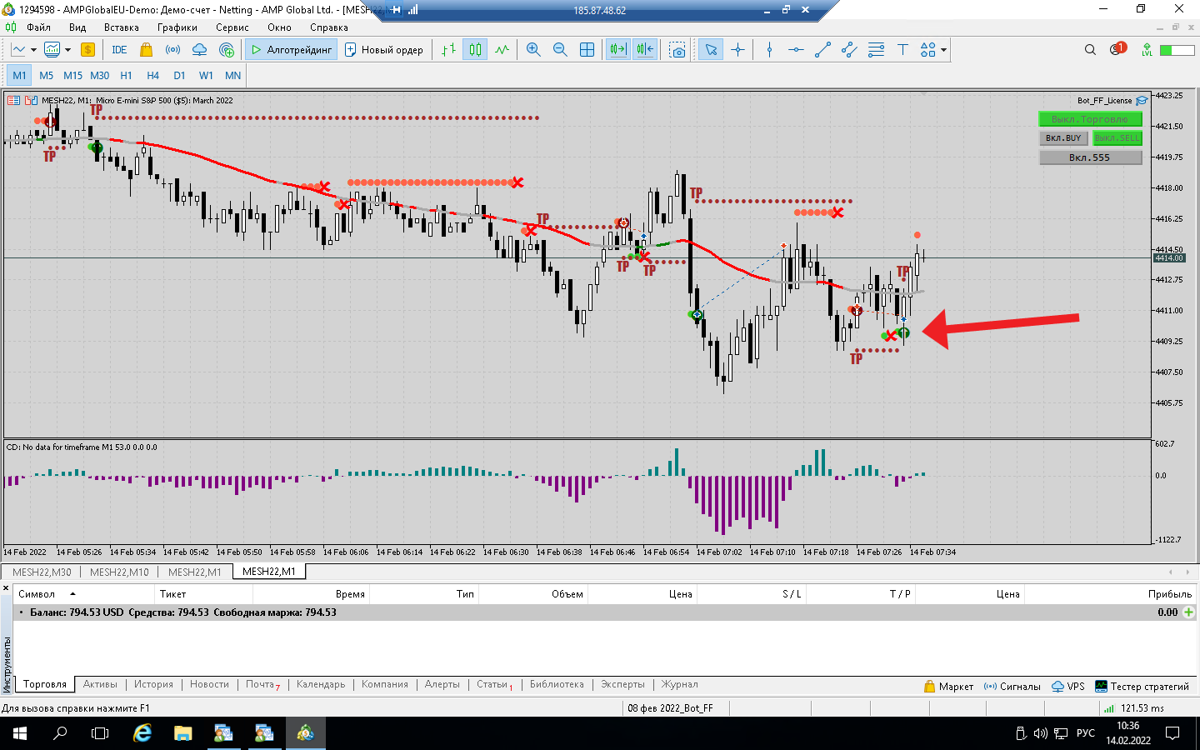Image resolution: width=1200 pixels, height=750 pixels.
Task: Click the Новый ордер button
Action: coord(384,50)
